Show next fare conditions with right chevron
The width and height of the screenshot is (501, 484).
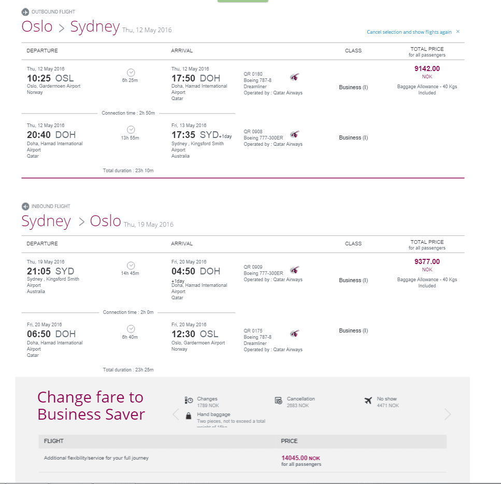coord(447,414)
